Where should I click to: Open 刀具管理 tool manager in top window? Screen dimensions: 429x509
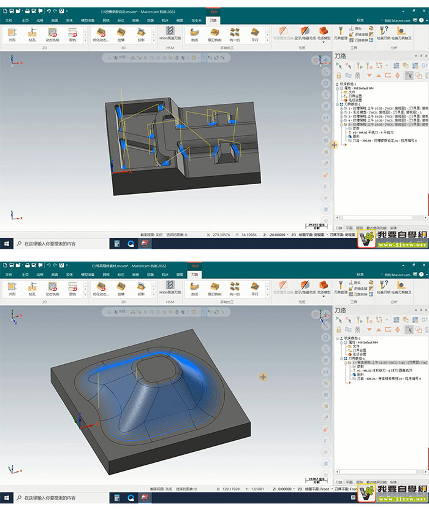tap(341, 33)
